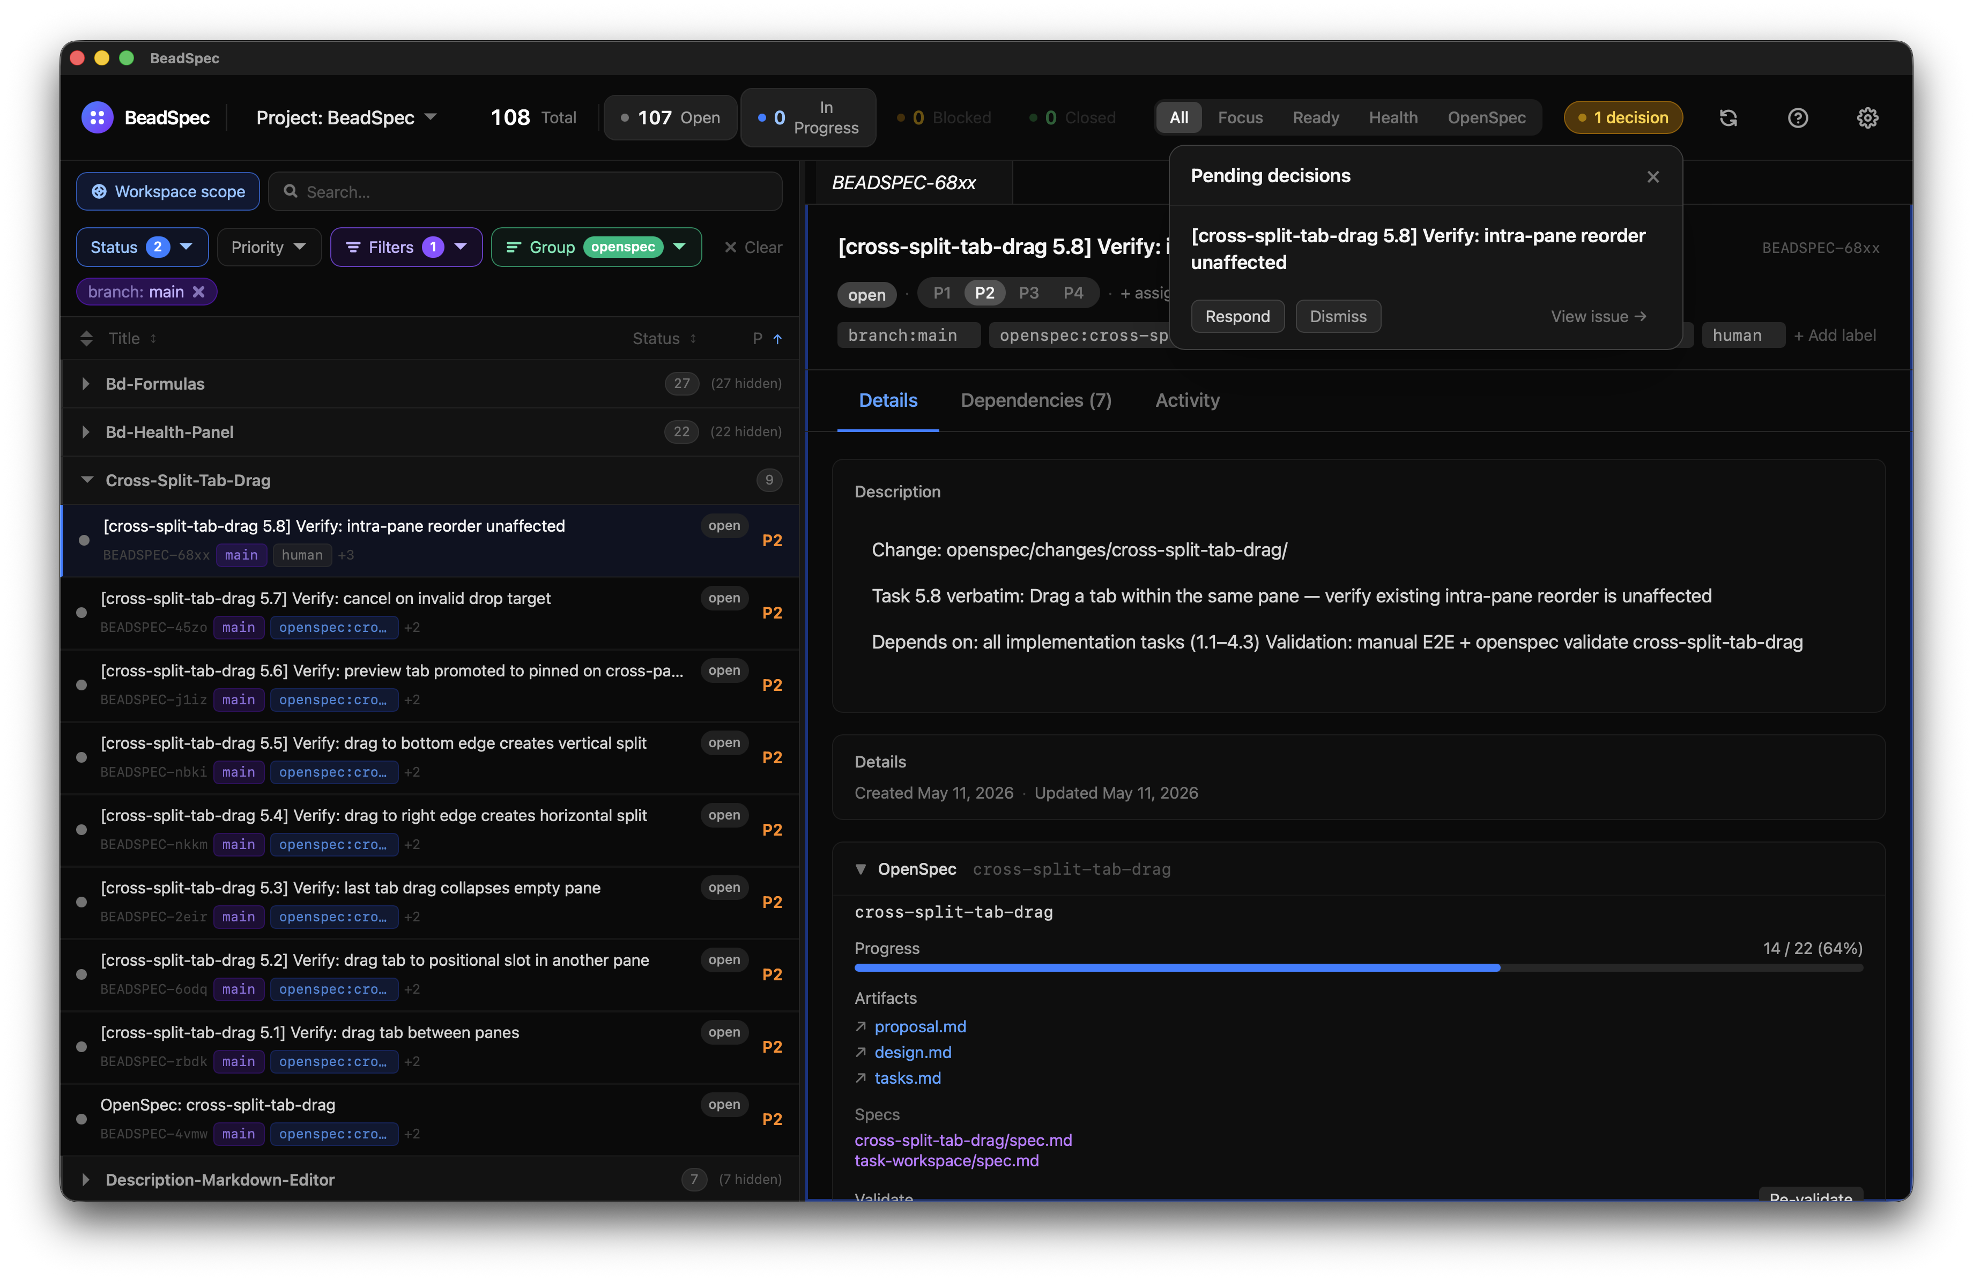
Task: Toggle expand-all icon beside Title header
Action: (x=86, y=338)
